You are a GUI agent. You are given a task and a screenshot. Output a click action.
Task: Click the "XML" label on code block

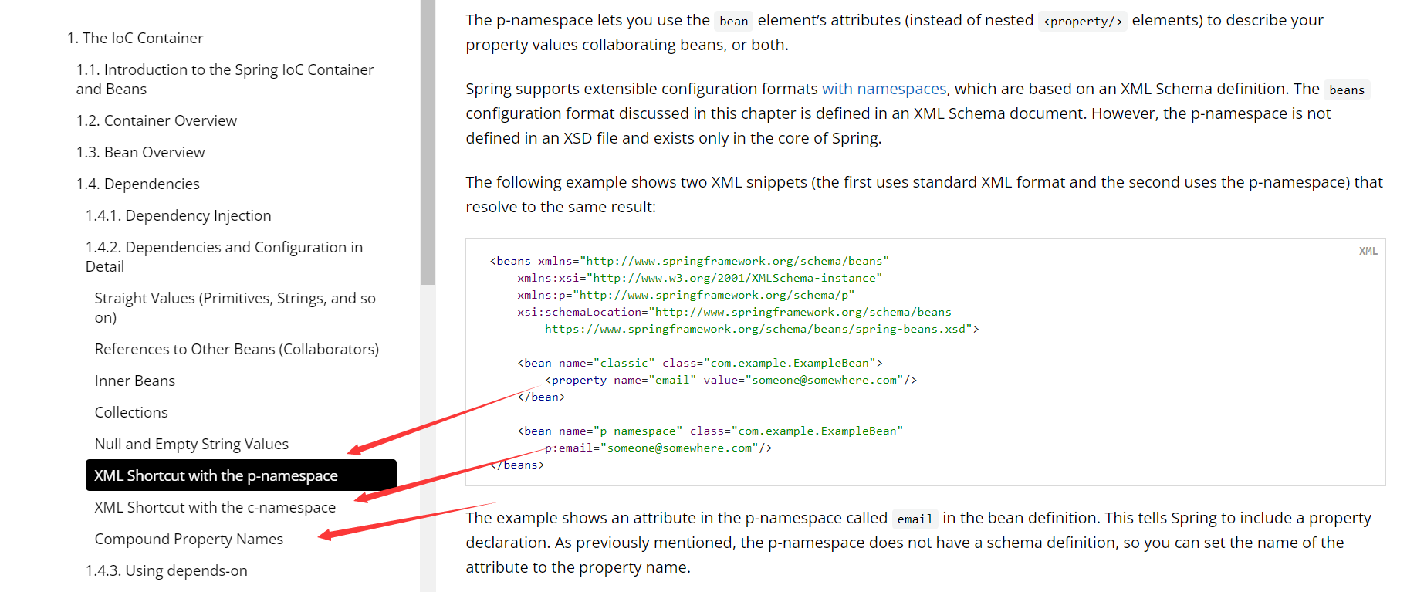click(x=1368, y=251)
